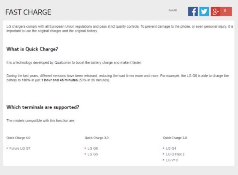Click the Quick Charge 3.0 column header

[97, 138]
